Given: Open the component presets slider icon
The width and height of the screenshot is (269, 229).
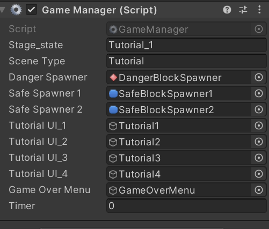Looking at the screenshot, I should pos(243,10).
